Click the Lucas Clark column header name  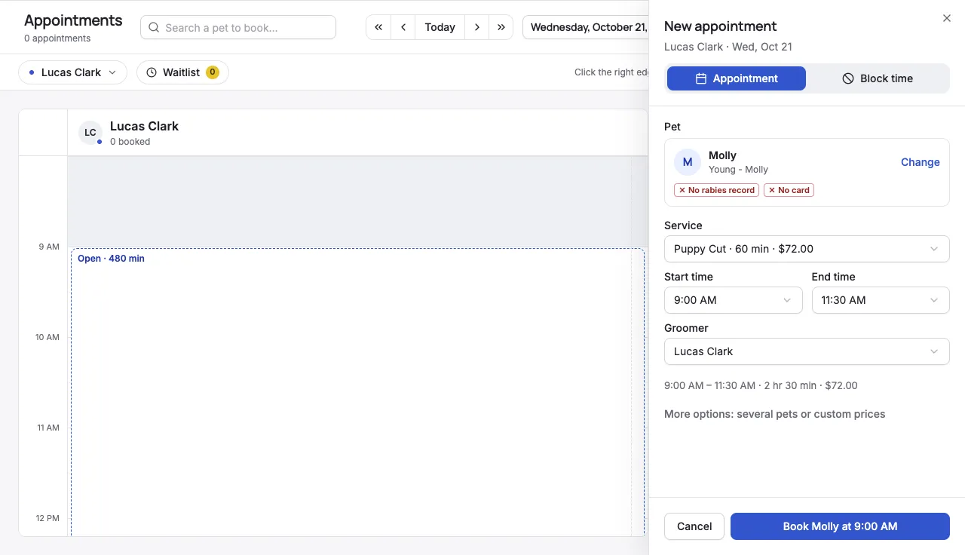[x=144, y=126]
